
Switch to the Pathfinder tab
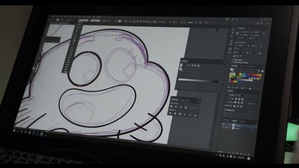point(175,99)
